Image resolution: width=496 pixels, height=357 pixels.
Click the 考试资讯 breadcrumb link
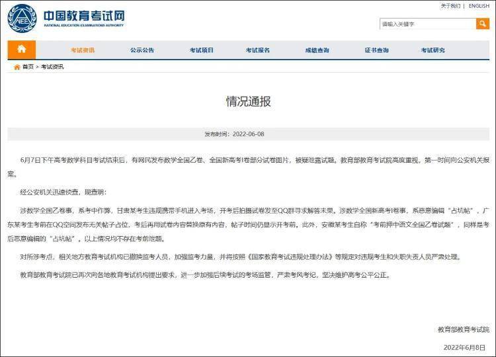pyautogui.click(x=52, y=67)
